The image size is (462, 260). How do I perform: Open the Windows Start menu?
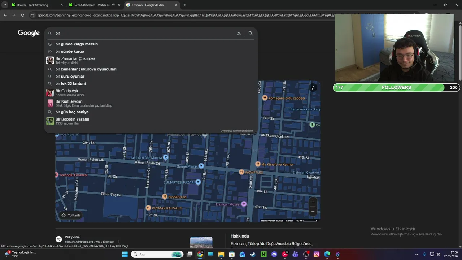pyautogui.click(x=125, y=254)
